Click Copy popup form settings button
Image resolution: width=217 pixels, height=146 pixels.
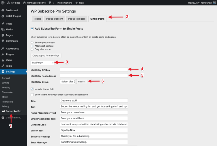tap(46, 55)
